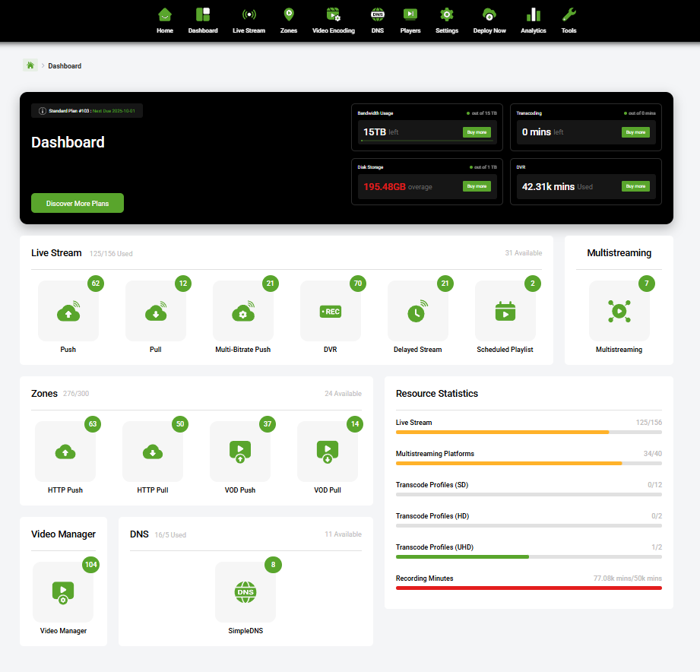The image size is (700, 672).
Task: Open the VOD Push zone icon
Action: pos(240,451)
